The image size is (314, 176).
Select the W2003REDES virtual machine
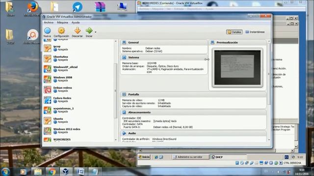point(78,139)
